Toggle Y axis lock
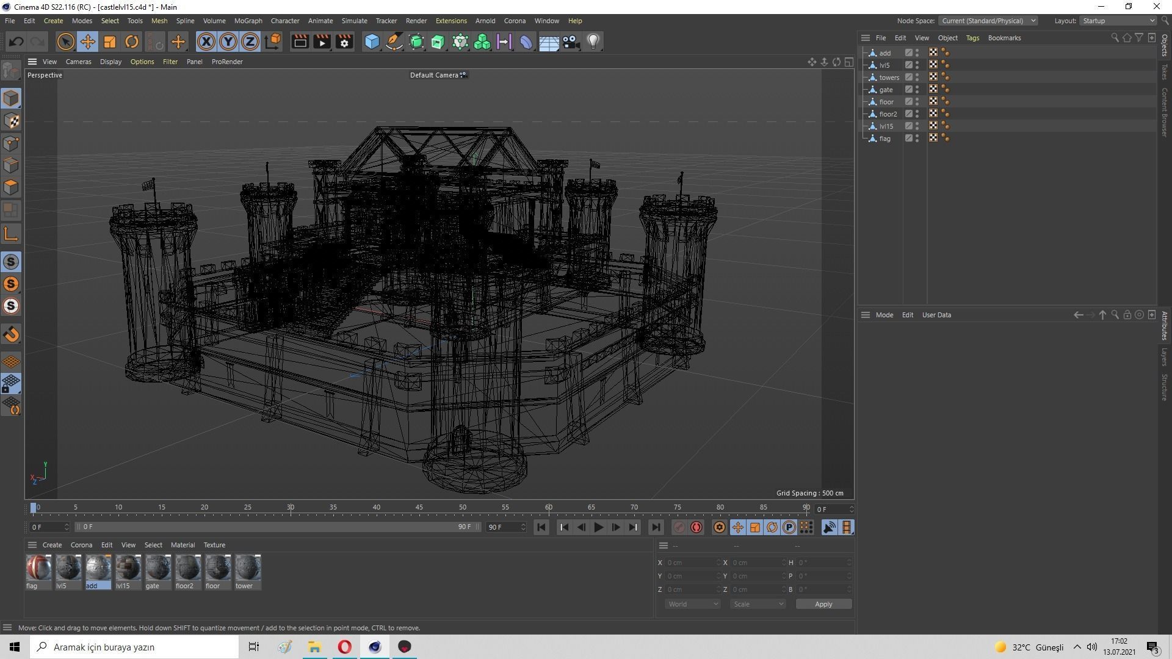 click(x=228, y=42)
